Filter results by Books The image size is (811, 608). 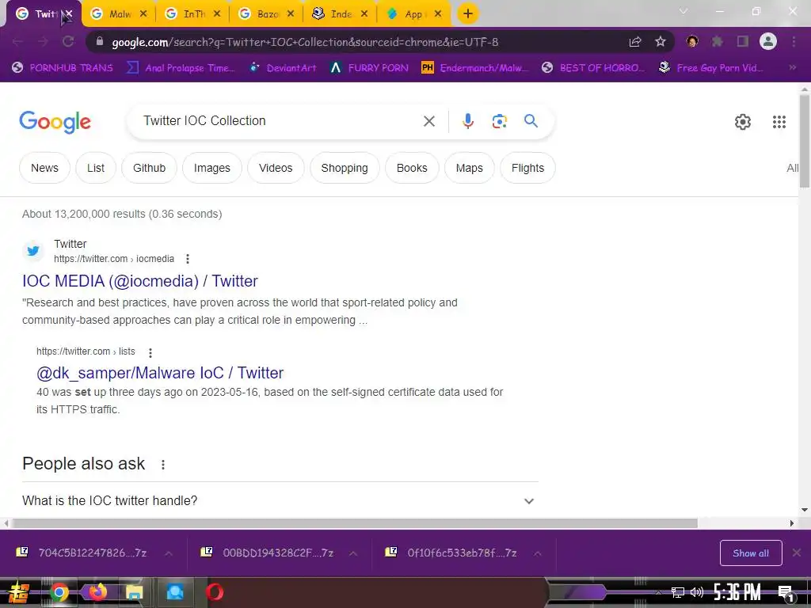[412, 168]
